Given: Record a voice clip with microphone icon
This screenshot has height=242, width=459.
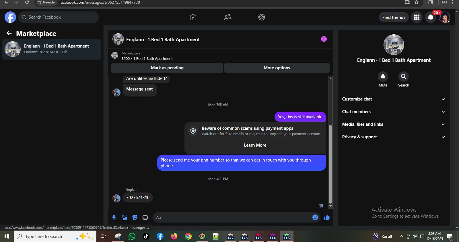Looking at the screenshot, I should (114, 217).
